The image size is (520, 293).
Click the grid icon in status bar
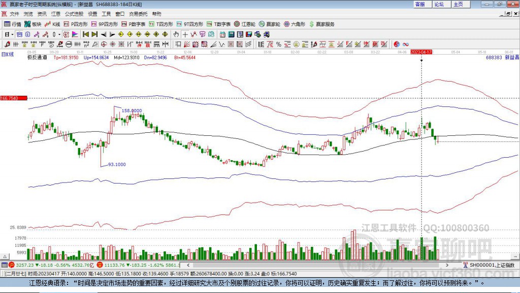click(4, 265)
